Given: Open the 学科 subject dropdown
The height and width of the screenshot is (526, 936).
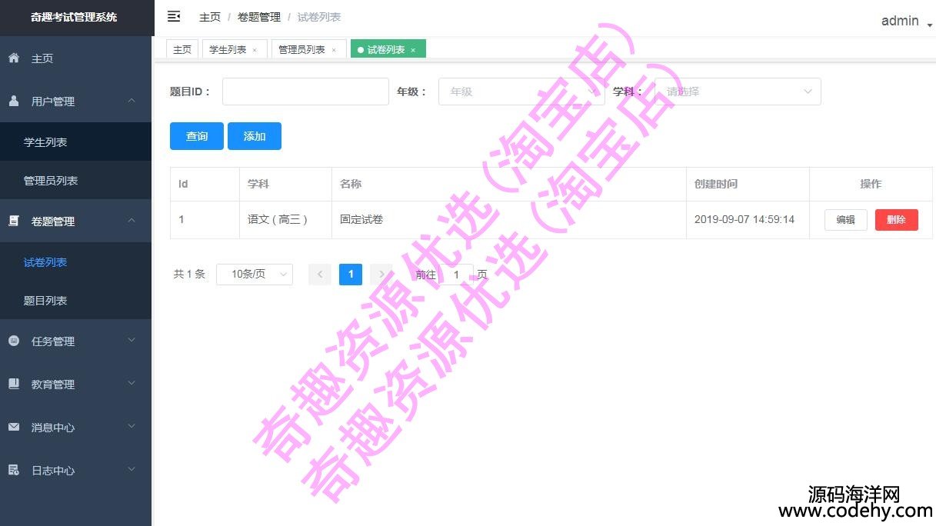Looking at the screenshot, I should tap(738, 92).
